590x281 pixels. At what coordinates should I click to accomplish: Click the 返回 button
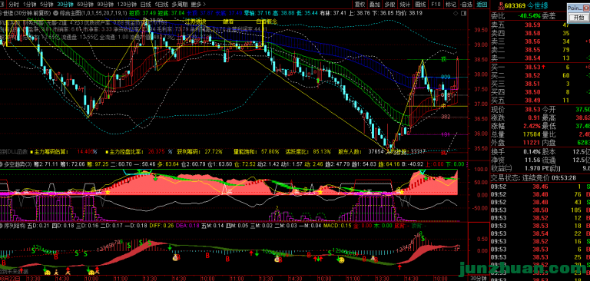pyautogui.click(x=482, y=5)
